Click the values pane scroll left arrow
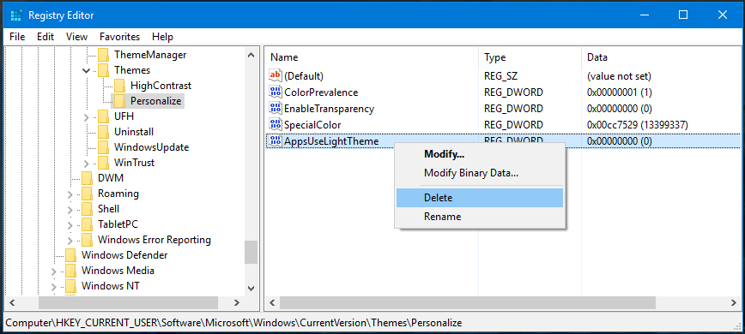This screenshot has height=334, width=745. pyautogui.click(x=272, y=302)
